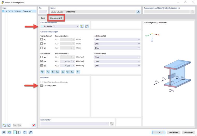Uncheck the φz rotational checkbox
The image size is (197, 136).
(x=41, y=66)
